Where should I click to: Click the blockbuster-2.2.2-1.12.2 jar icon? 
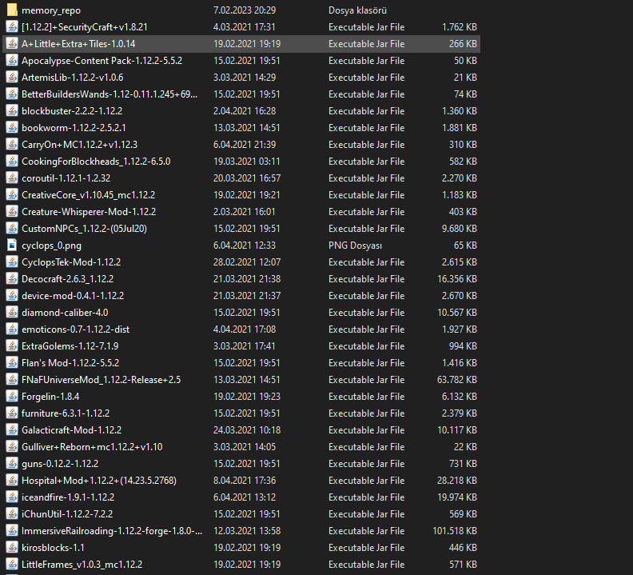[x=12, y=110]
